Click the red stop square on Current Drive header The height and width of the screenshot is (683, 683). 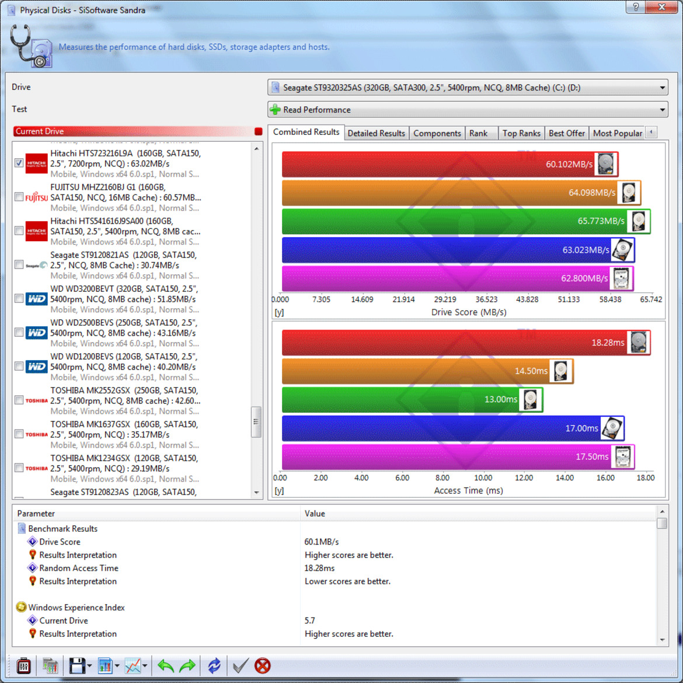click(x=258, y=131)
